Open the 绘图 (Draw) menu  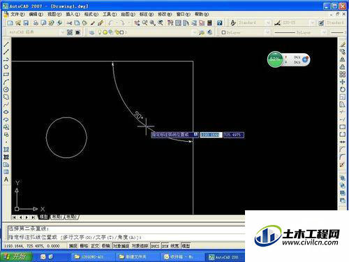(x=128, y=14)
